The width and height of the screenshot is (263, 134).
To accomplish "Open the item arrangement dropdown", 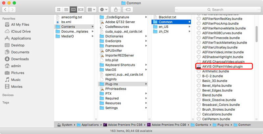I will pyautogui.click(x=91, y=10).
